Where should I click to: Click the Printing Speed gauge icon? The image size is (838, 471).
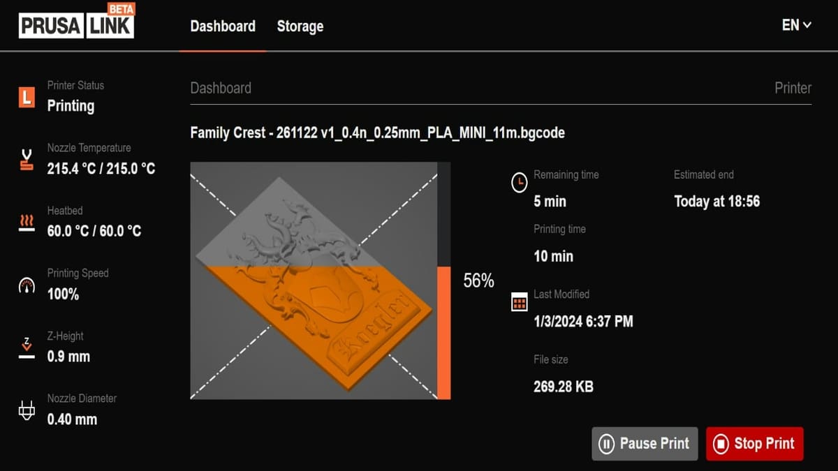click(25, 283)
